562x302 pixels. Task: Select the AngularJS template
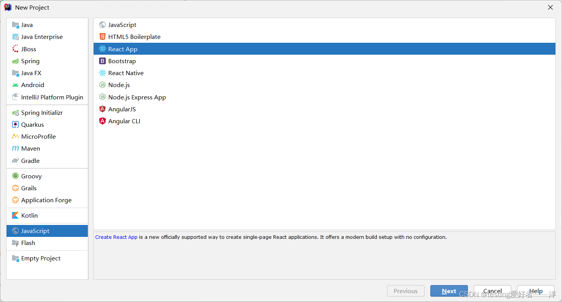point(324,109)
